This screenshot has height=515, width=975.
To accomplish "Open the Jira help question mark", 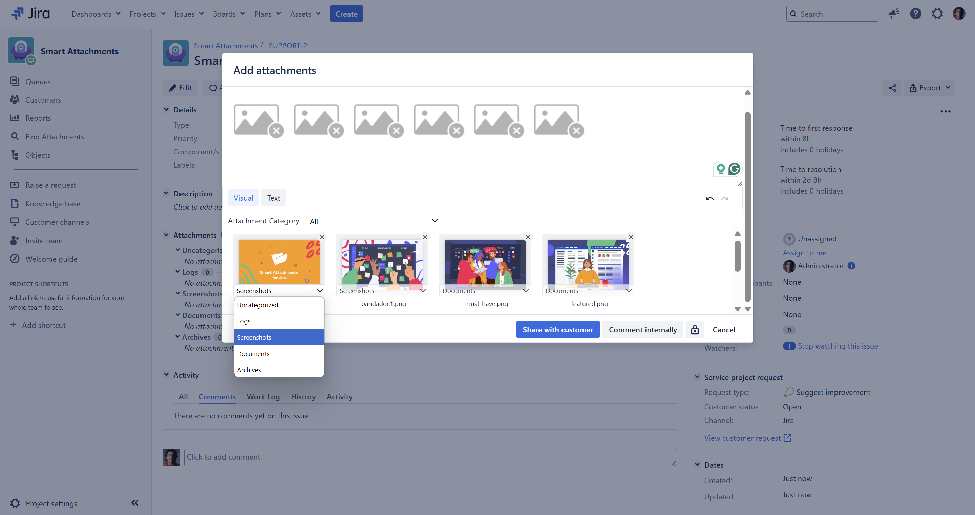I will [915, 14].
